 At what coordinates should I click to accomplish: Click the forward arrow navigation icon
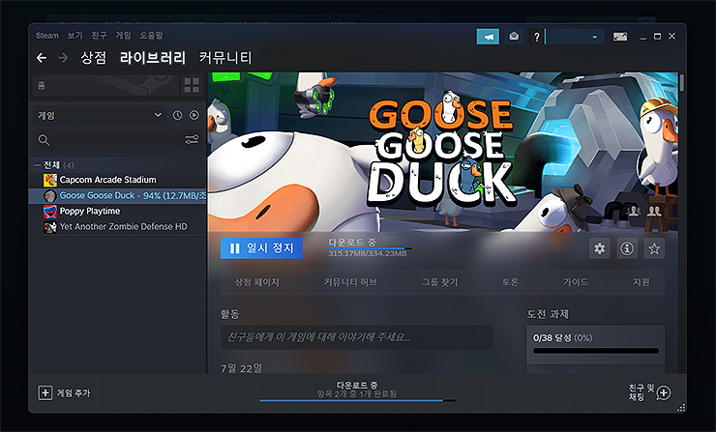click(x=63, y=58)
